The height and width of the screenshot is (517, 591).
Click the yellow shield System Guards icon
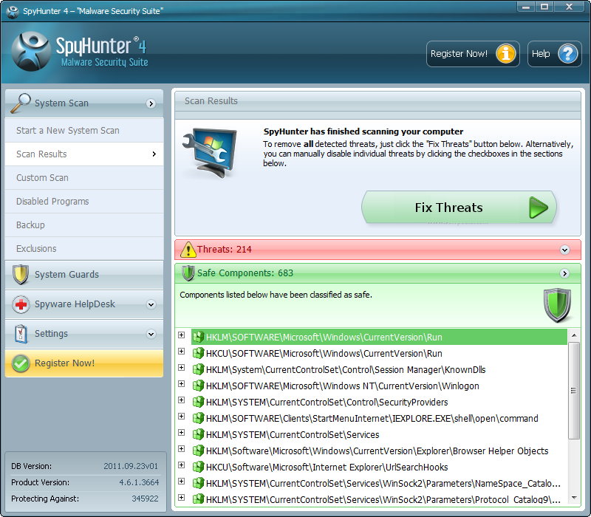point(21,274)
